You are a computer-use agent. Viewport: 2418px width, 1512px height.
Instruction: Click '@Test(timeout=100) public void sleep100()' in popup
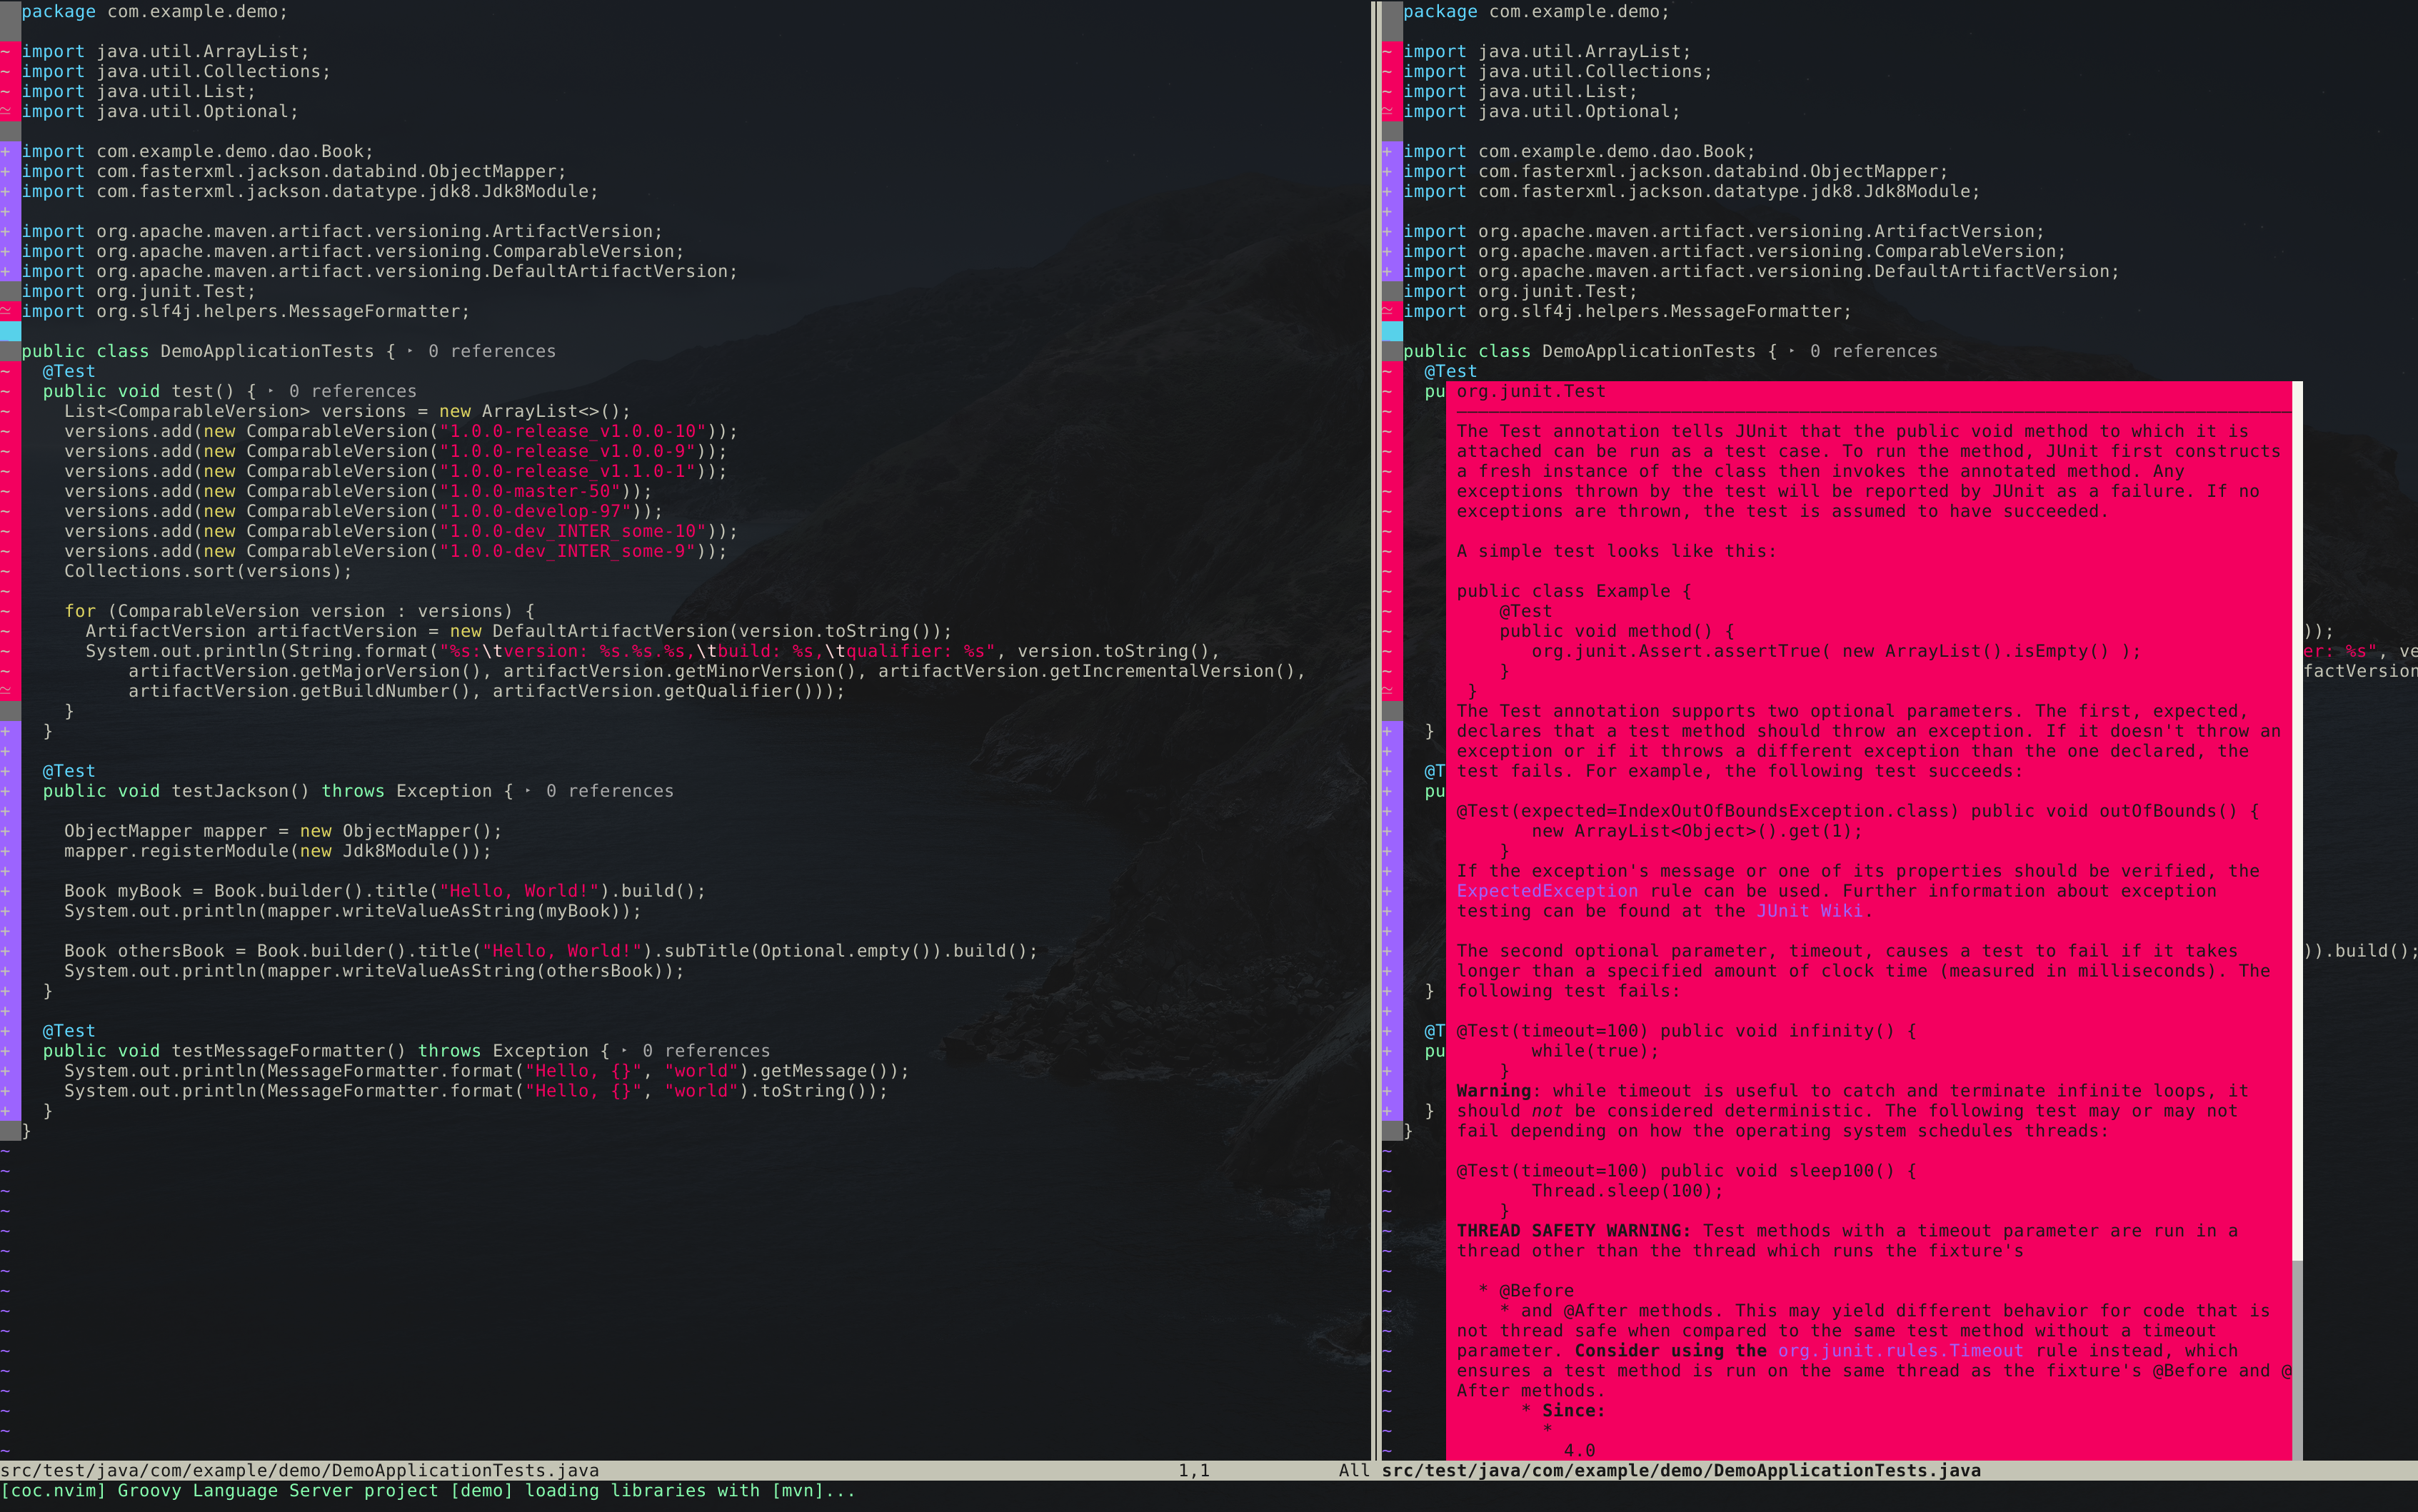(x=1686, y=1171)
